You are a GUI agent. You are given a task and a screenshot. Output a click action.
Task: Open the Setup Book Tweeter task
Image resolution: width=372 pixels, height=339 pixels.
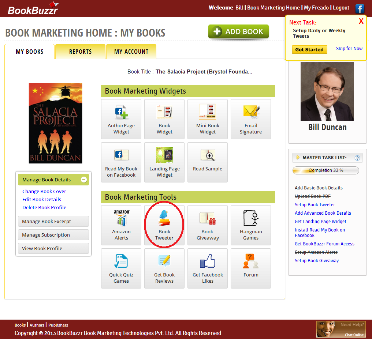pyautogui.click(x=315, y=205)
